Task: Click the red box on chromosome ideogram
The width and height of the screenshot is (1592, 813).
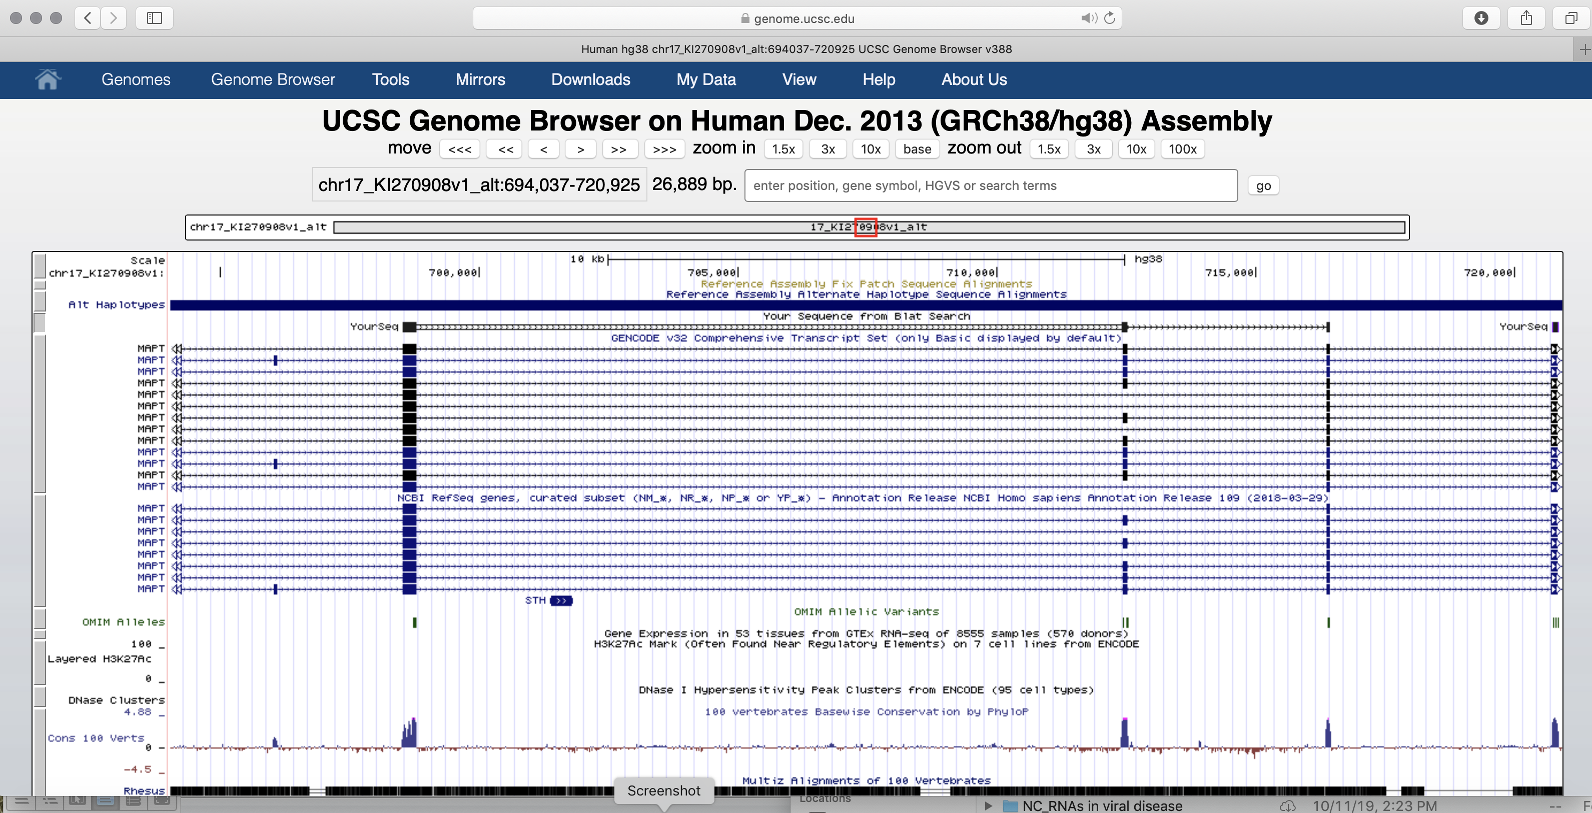Action: (x=865, y=227)
